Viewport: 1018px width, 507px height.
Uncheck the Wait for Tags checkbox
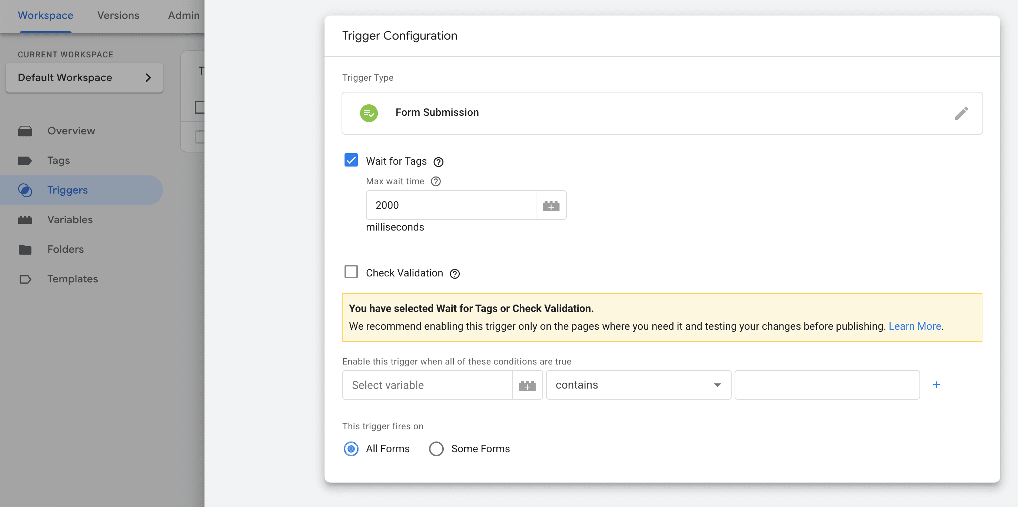pyautogui.click(x=351, y=160)
